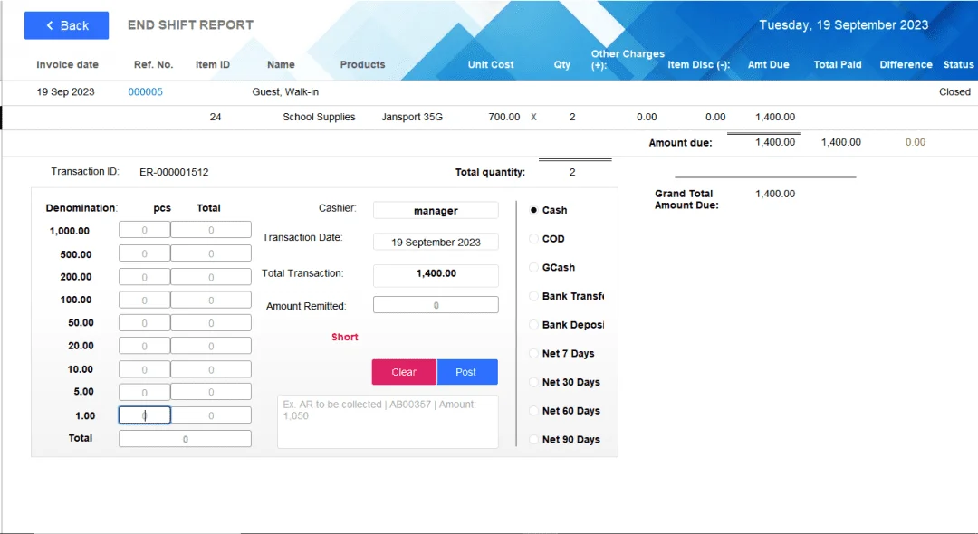Focus the 500.00 pcs field
The height and width of the screenshot is (534, 978).
tap(144, 253)
